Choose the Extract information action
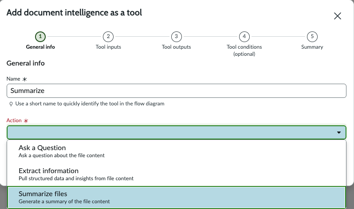Image resolution: width=354 pixels, height=209 pixels. click(177, 174)
